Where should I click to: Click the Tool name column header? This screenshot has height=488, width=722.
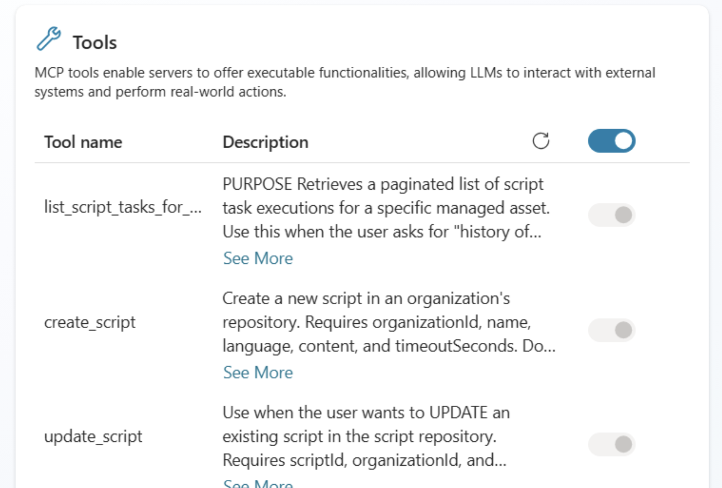pyautogui.click(x=83, y=142)
